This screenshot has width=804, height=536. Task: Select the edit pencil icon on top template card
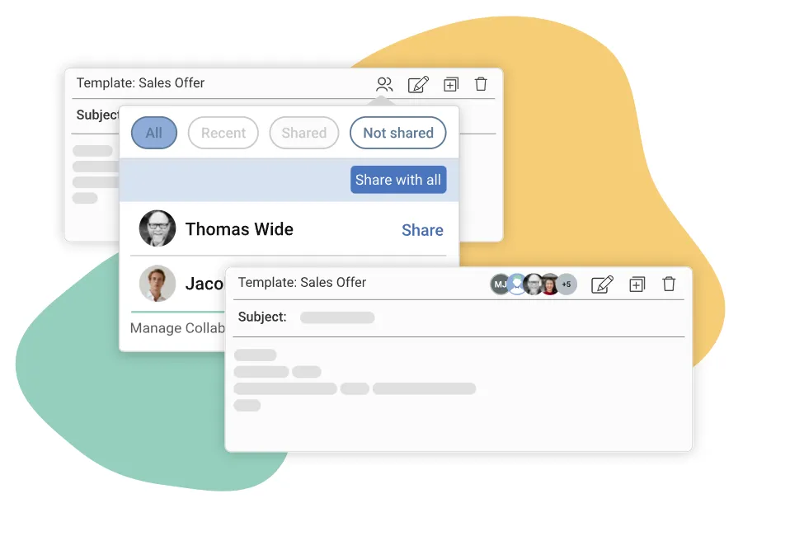[x=418, y=83]
